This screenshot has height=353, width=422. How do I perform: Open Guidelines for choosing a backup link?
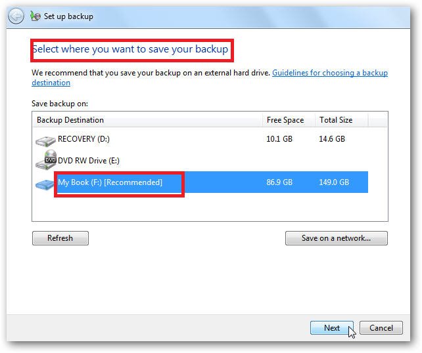(x=330, y=73)
